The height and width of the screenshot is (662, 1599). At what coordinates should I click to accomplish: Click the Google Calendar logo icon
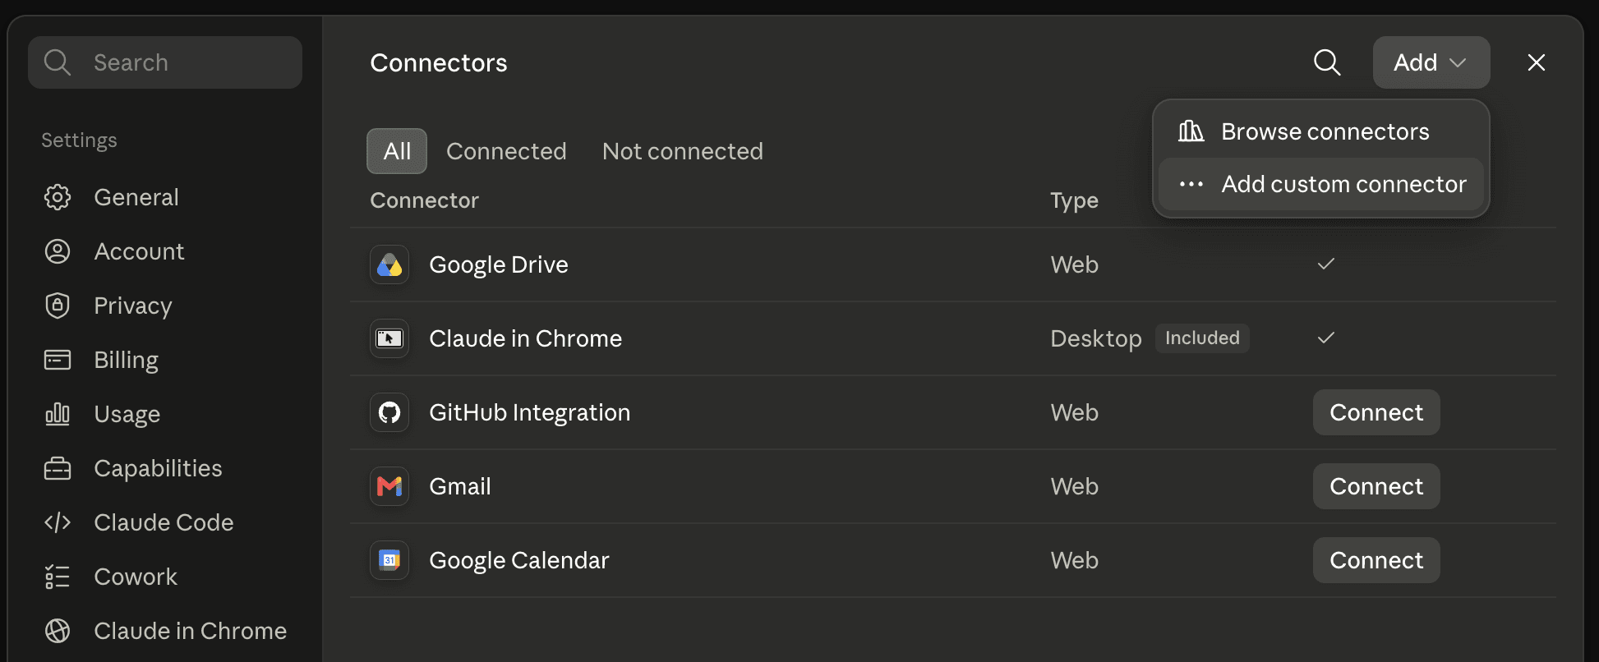pos(389,560)
